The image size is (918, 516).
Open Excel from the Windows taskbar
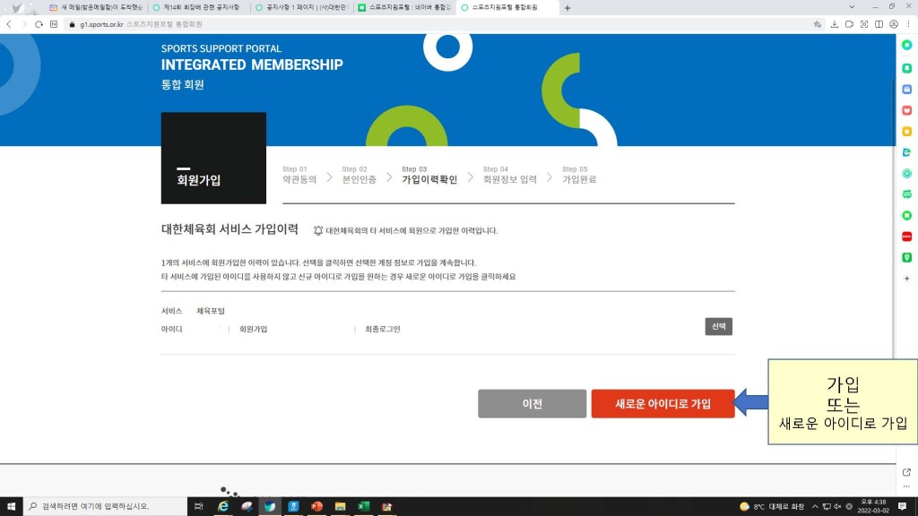tap(363, 506)
